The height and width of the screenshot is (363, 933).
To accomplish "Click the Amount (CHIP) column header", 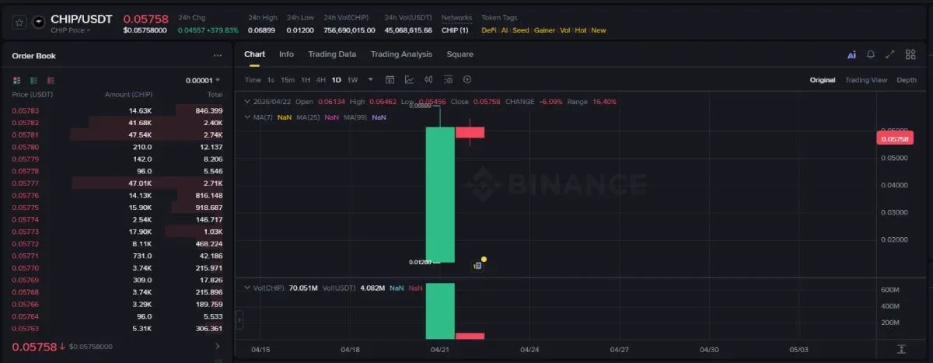I will click(129, 94).
